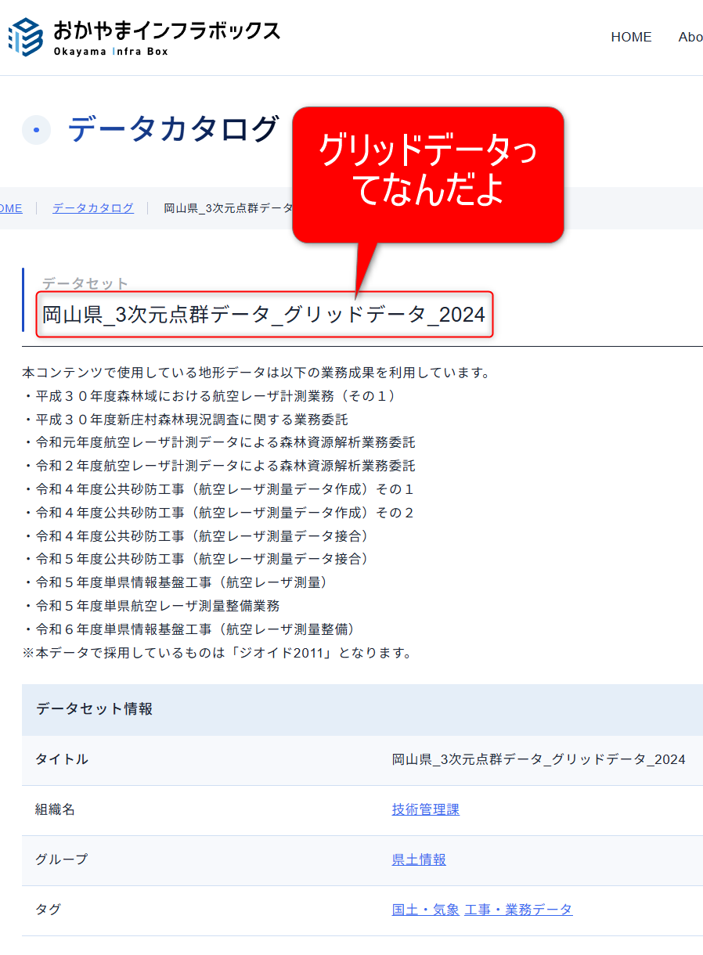
Task: Click the ジオイド2011 note line
Action: (x=217, y=653)
